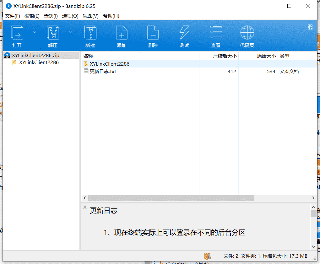Viewport: 320px width, 264px height.
Task: Click horizontal scrollbar left arrow
Action: coord(85,198)
